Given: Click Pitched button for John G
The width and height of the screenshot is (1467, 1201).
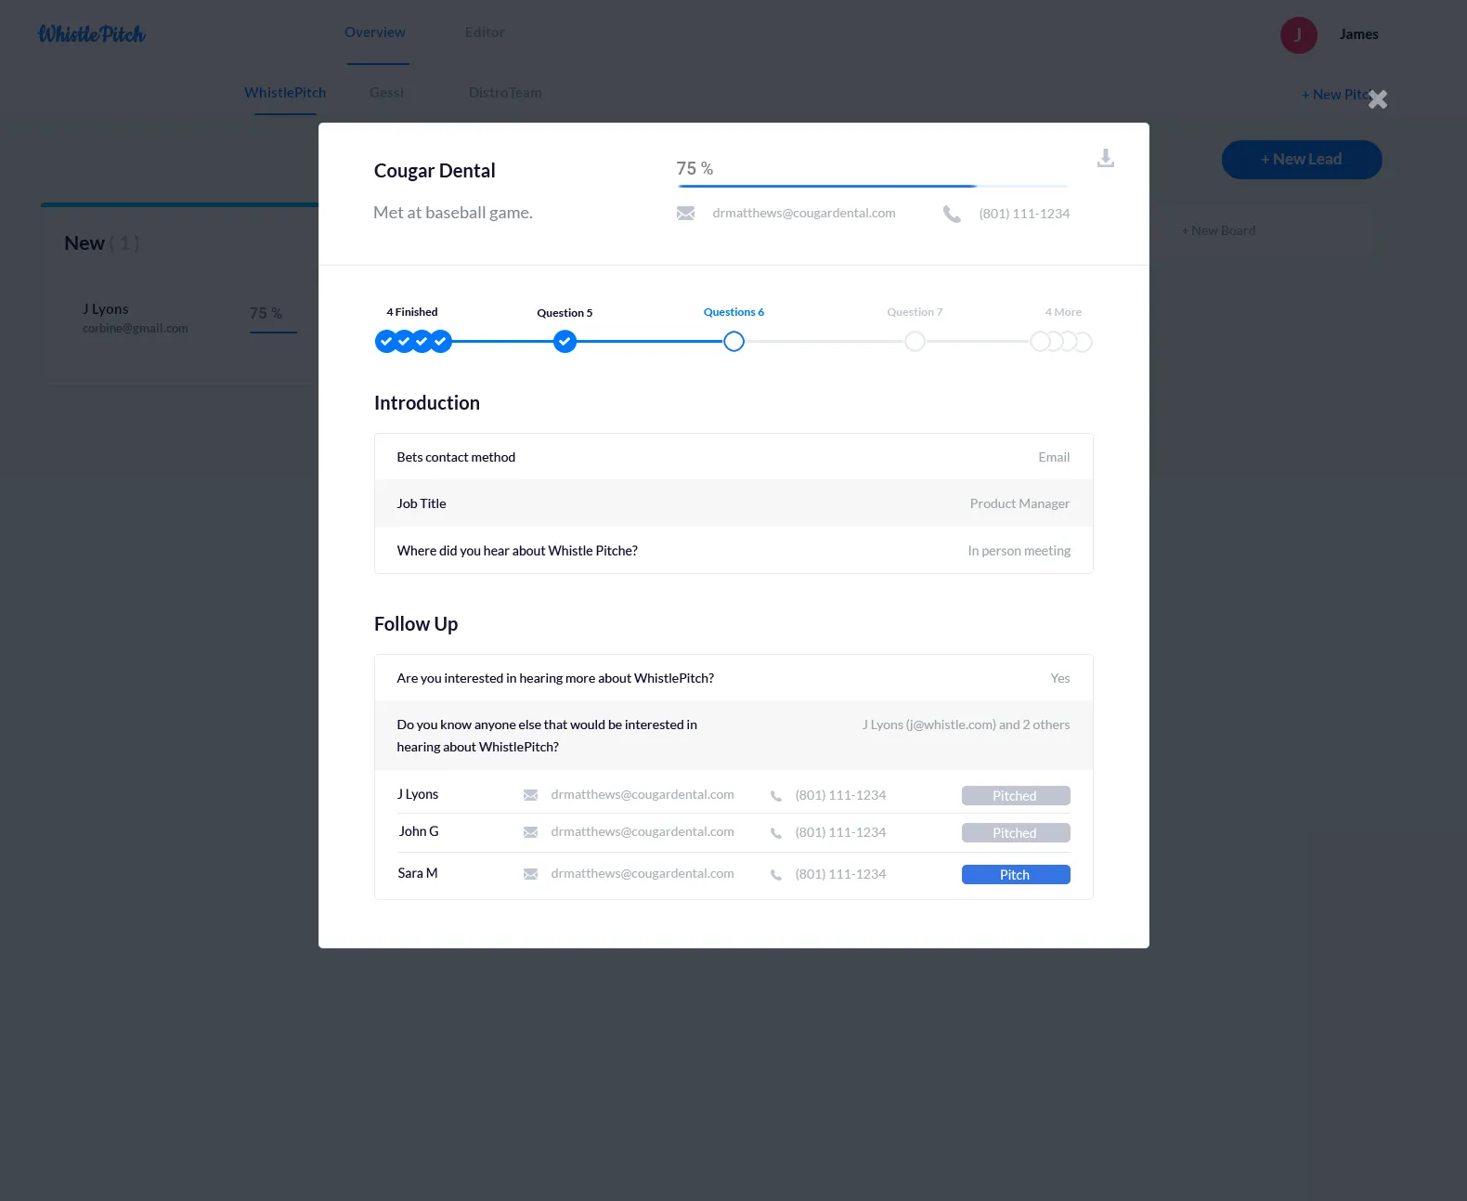Looking at the screenshot, I should [x=1016, y=833].
